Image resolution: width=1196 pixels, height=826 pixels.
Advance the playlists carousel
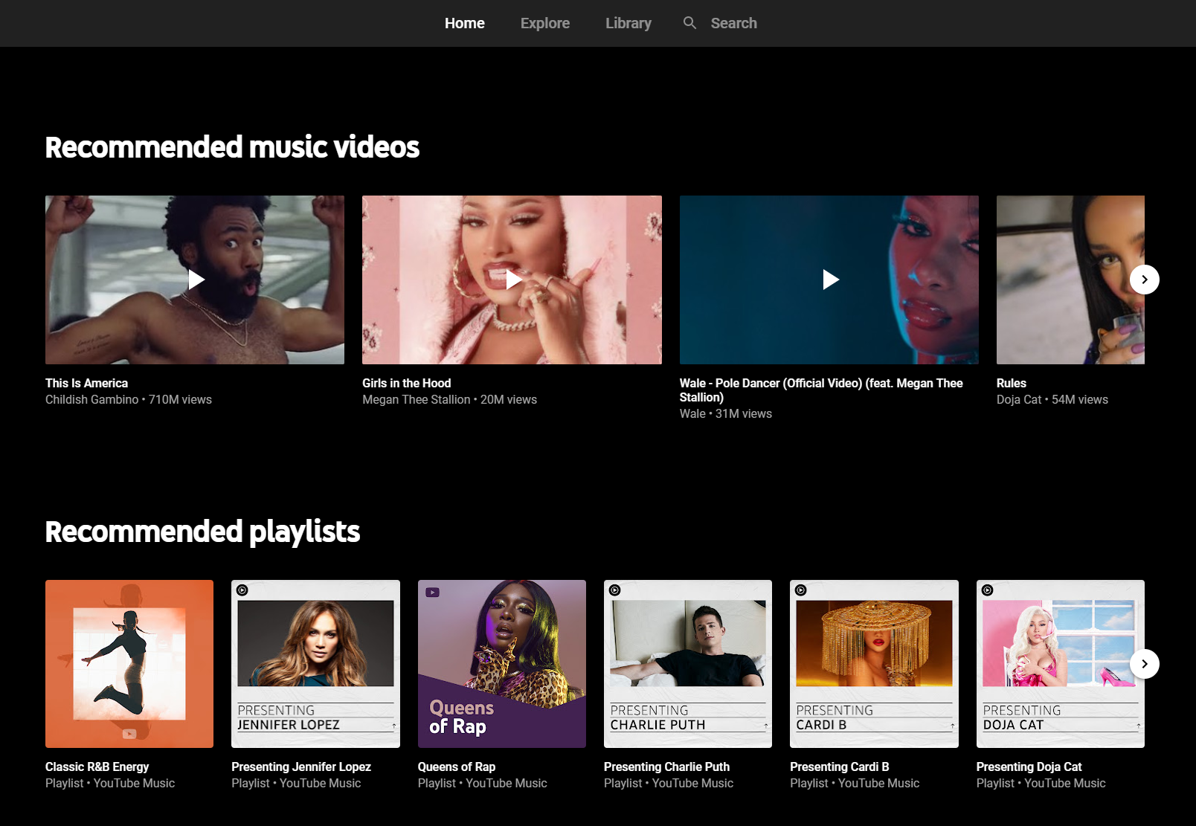click(1144, 664)
